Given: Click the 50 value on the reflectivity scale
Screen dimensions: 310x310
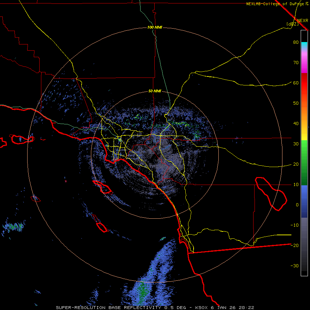Looking at the screenshot, I should 296,103.
